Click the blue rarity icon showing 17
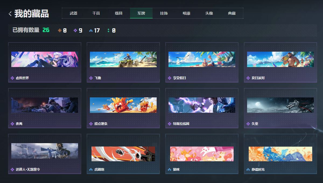This screenshot has width=323, height=183. [91, 31]
